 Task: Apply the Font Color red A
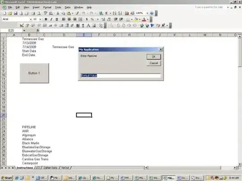[x=144, y=19]
